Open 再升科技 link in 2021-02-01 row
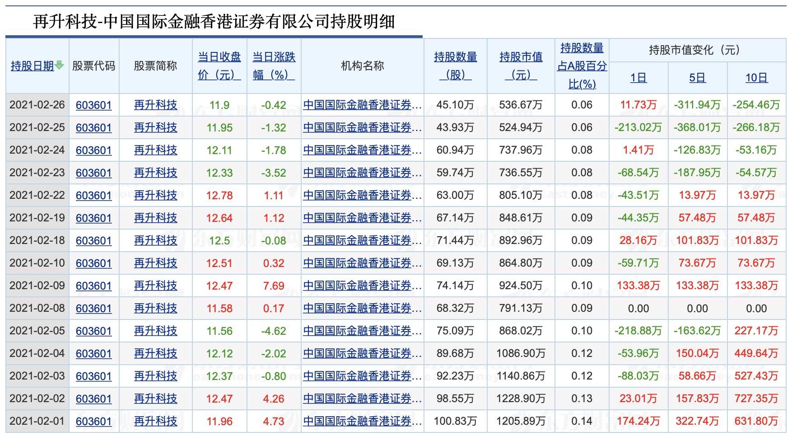The width and height of the screenshot is (792, 441). tap(156, 422)
